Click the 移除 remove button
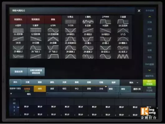165x124 pixels. pyautogui.click(x=53, y=20)
